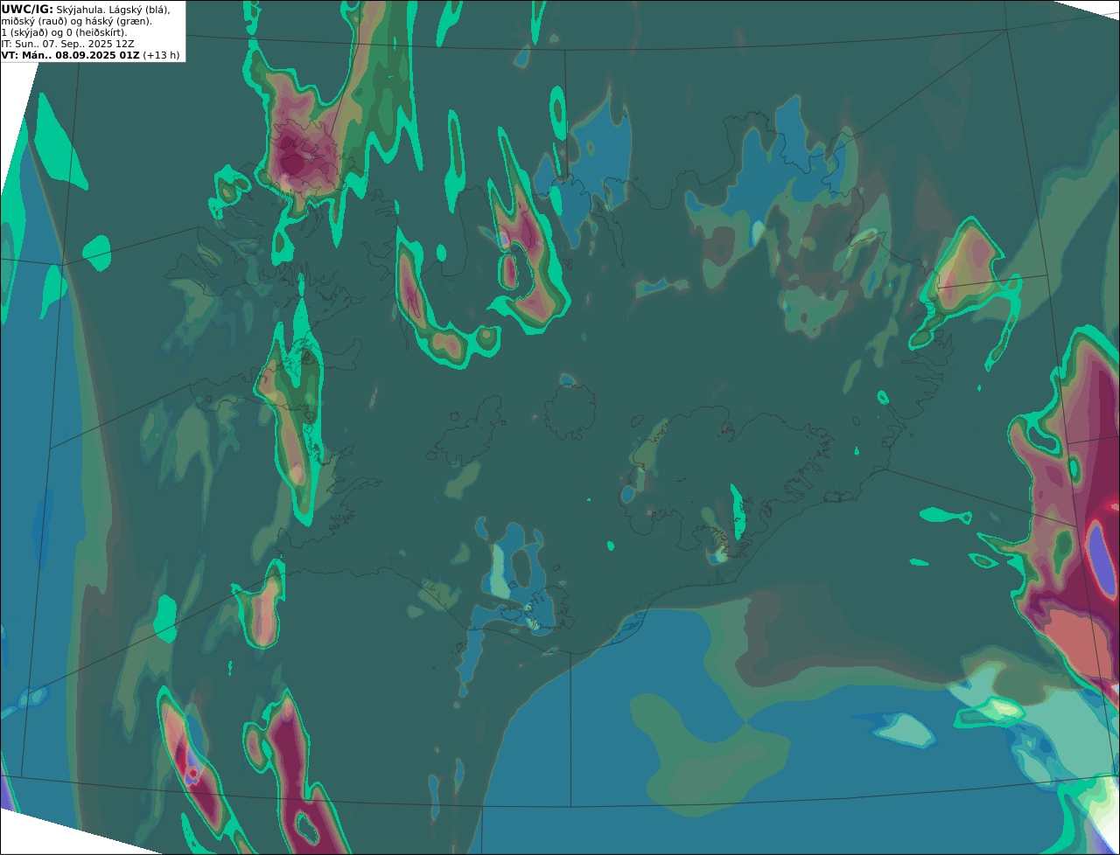Click the '1 (skýjað) og 0 (heiðskírt)' line

[64, 32]
